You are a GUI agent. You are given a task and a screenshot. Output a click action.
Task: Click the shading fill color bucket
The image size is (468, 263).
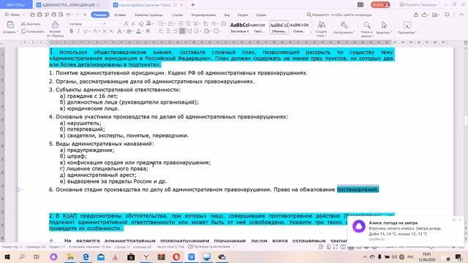pos(206,31)
